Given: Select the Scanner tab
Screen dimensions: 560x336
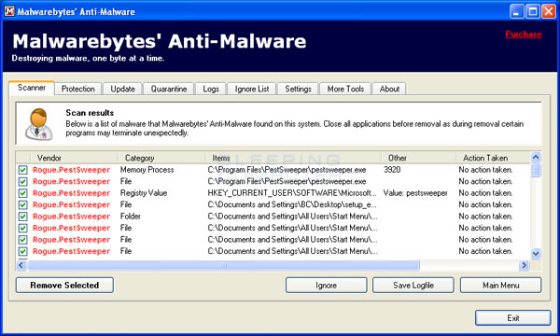Looking at the screenshot, I should [32, 88].
